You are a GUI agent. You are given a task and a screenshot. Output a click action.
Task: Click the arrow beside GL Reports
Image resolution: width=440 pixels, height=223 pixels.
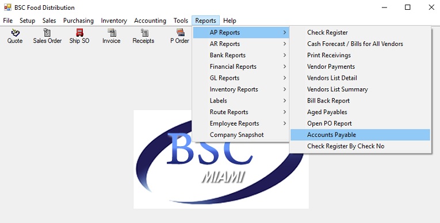(x=285, y=78)
